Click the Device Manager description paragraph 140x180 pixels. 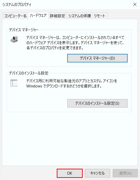click(75, 43)
